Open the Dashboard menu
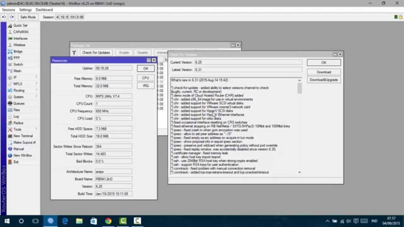Screen dimensions: 404x227 click(x=44, y=10)
